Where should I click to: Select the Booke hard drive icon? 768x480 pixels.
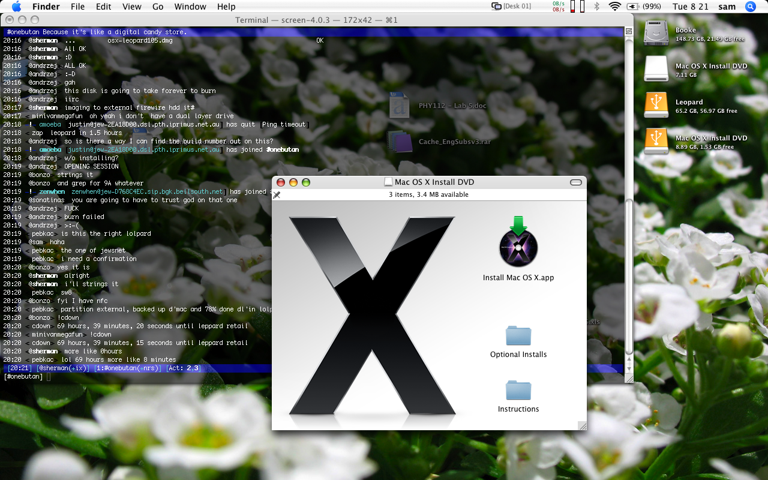click(656, 34)
